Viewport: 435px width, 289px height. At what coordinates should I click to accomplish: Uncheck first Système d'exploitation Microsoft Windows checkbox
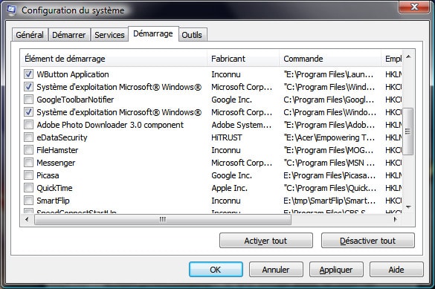click(28, 87)
